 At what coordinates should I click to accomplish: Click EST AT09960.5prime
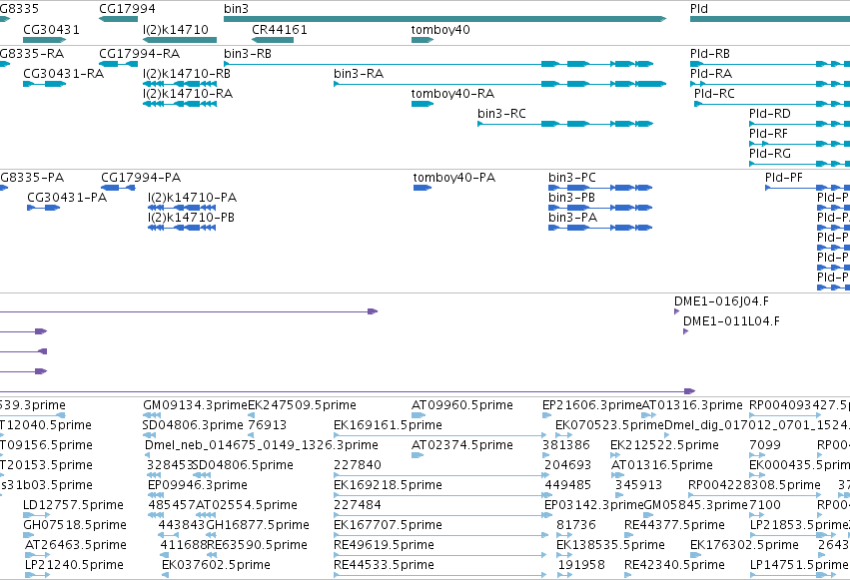pyautogui.click(x=419, y=415)
